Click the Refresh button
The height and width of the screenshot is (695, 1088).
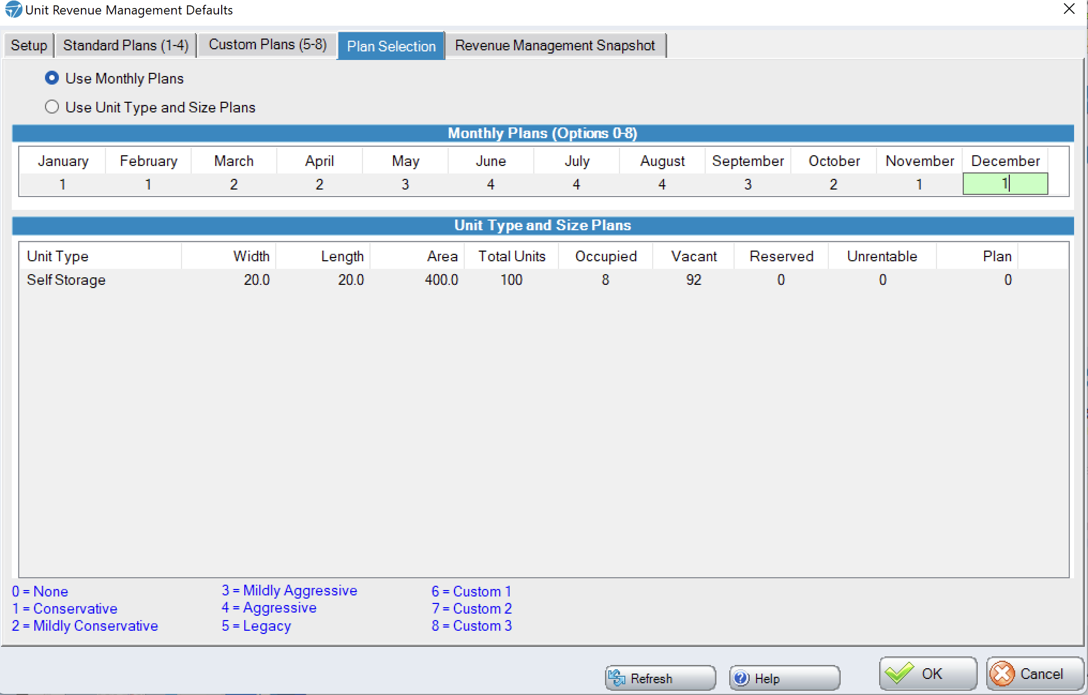[660, 678]
